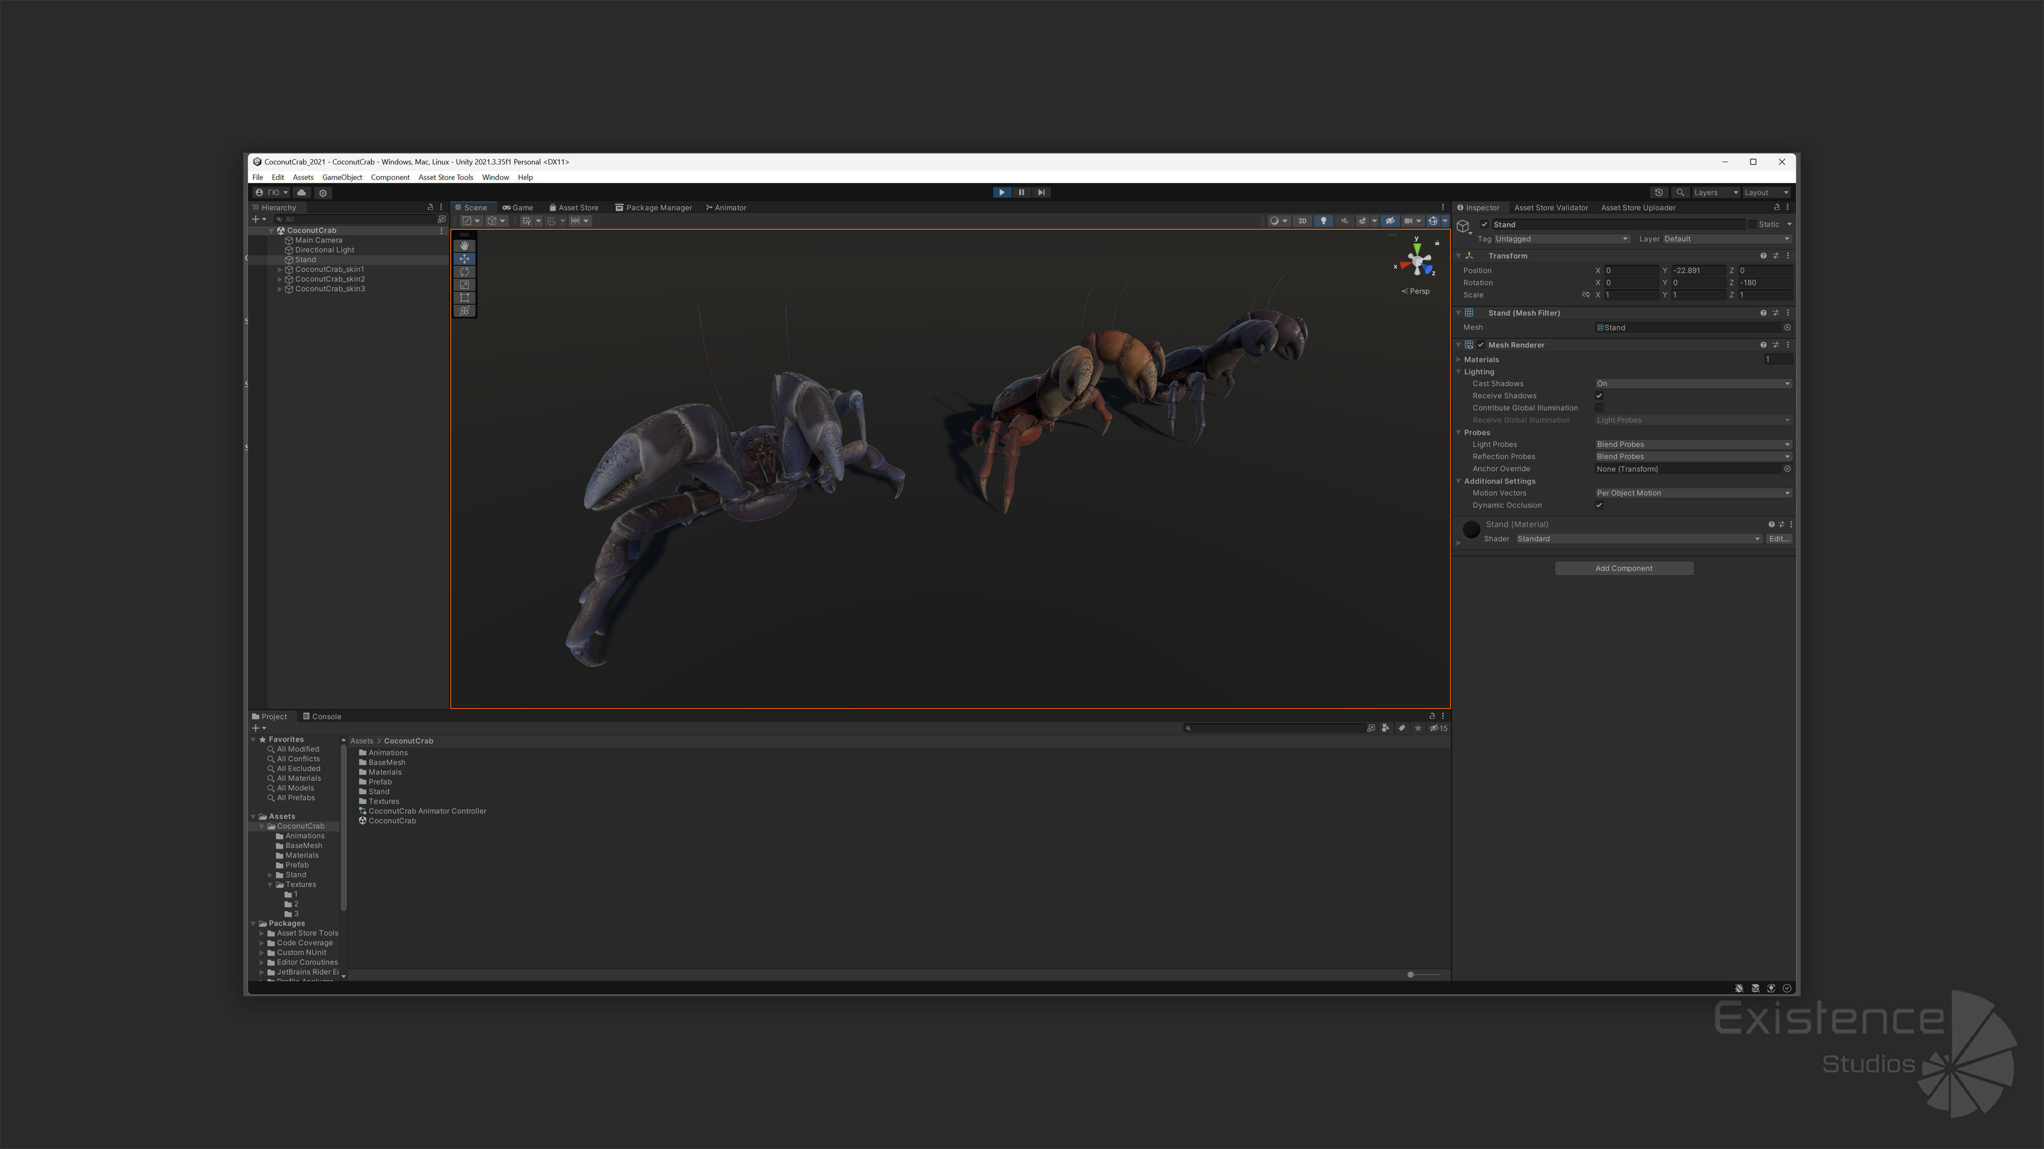The width and height of the screenshot is (2044, 1149).
Task: Select the Rect tool in Scene
Action: click(x=464, y=298)
